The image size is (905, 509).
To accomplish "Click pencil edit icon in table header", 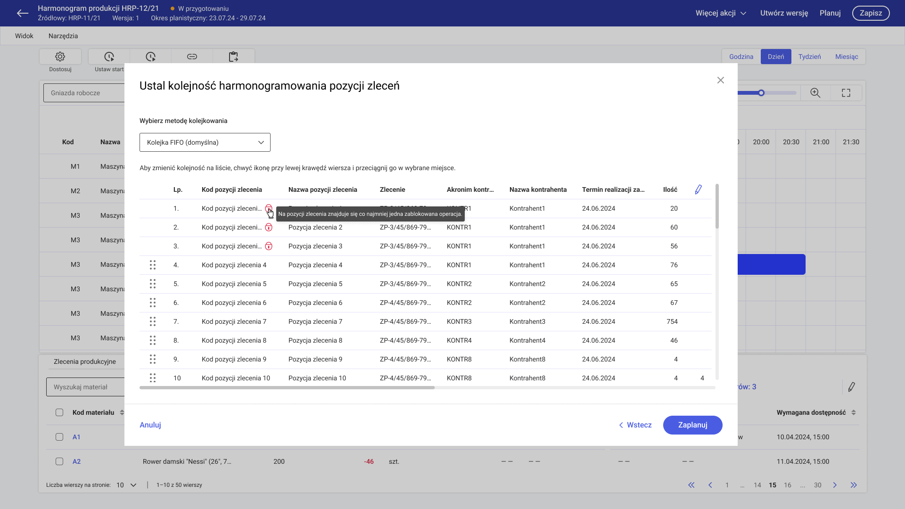I will click(x=698, y=189).
